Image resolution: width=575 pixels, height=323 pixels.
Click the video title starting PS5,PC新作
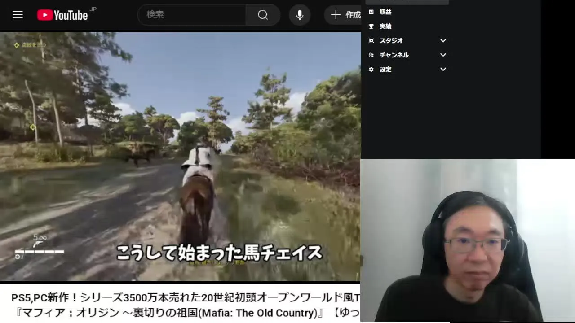(186, 298)
